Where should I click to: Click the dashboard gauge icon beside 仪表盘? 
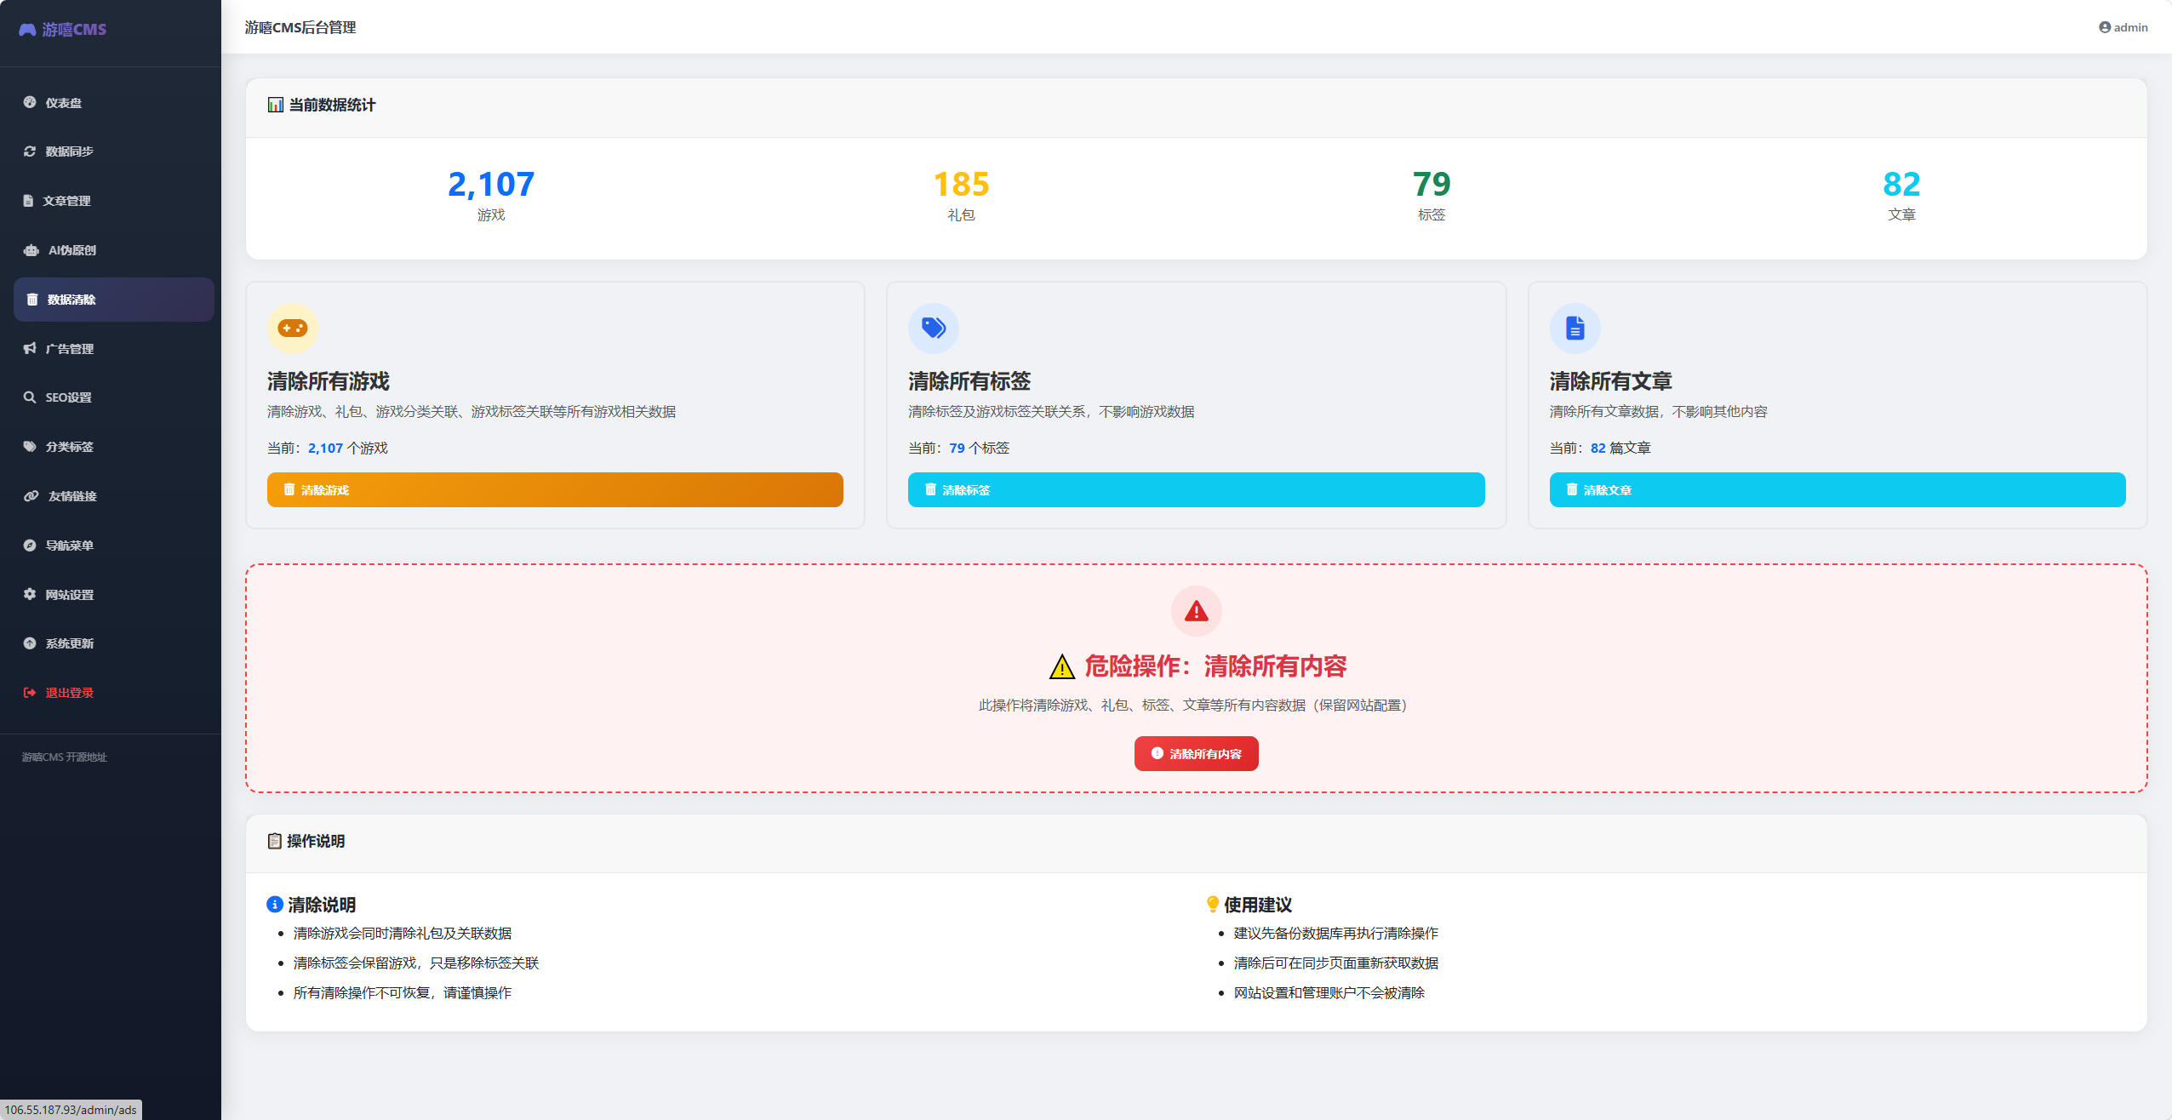pos(30,102)
